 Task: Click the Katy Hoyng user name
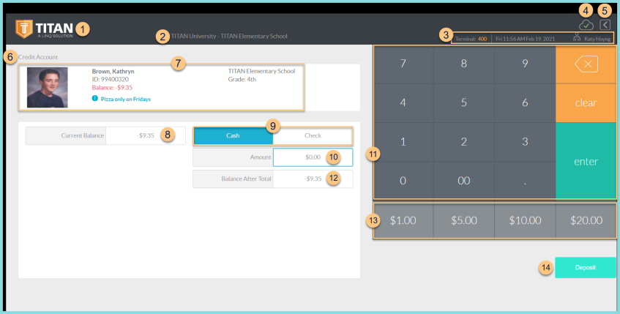click(597, 39)
